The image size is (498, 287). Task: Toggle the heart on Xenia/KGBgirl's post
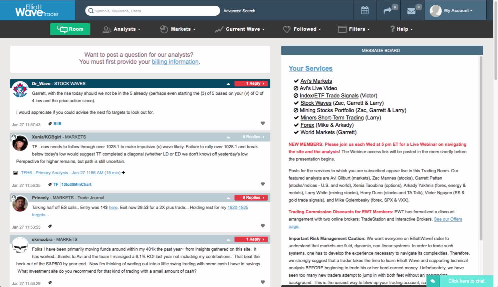pos(263,184)
